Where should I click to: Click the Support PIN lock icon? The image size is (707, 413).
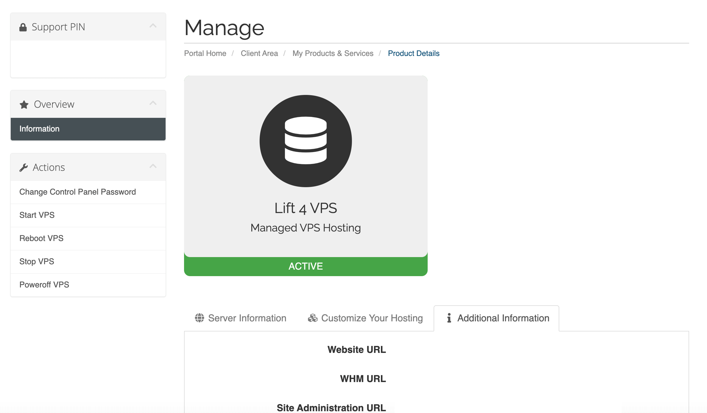pyautogui.click(x=23, y=27)
